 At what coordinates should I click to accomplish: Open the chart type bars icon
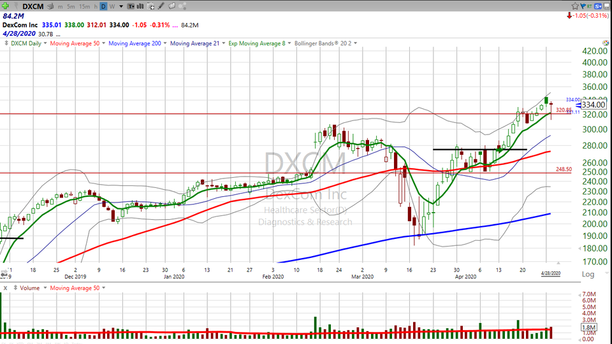(x=140, y=6)
